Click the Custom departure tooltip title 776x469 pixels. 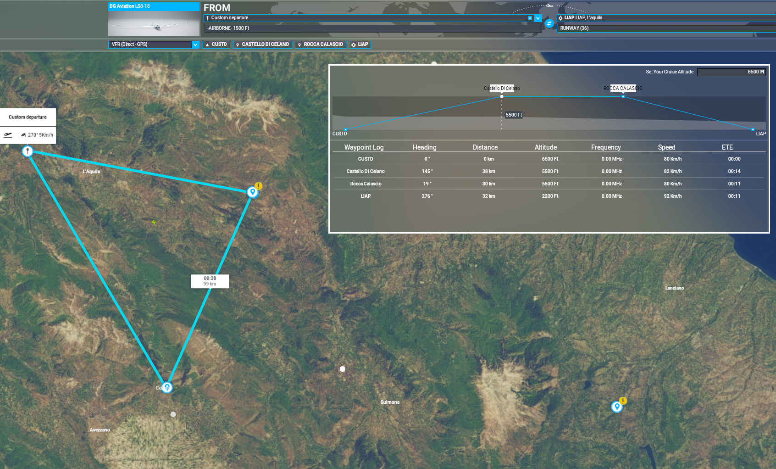[x=28, y=117]
